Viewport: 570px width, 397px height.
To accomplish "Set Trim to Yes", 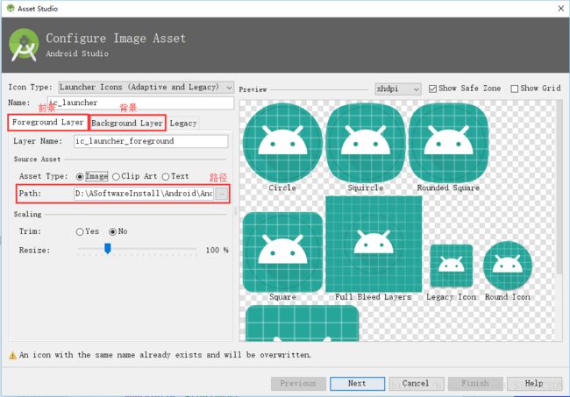I will [80, 231].
